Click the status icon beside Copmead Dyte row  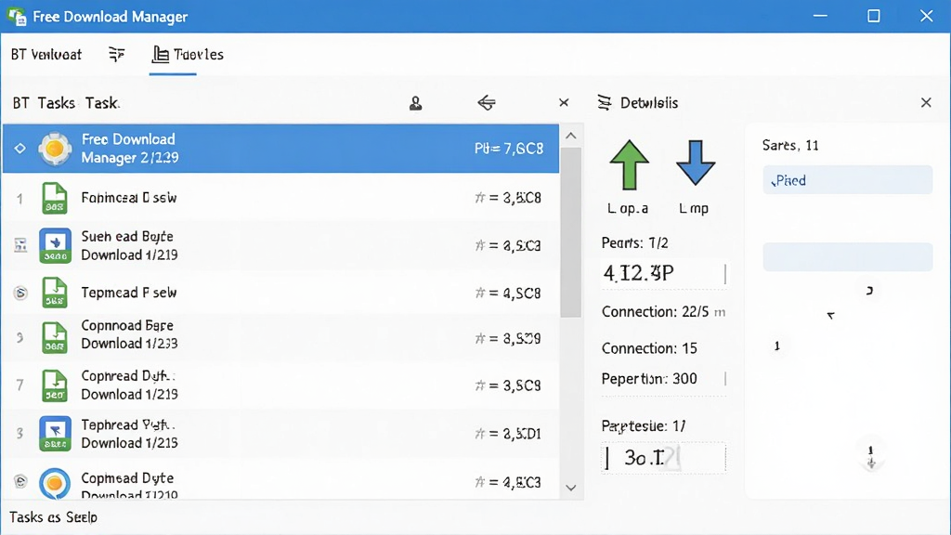point(20,481)
